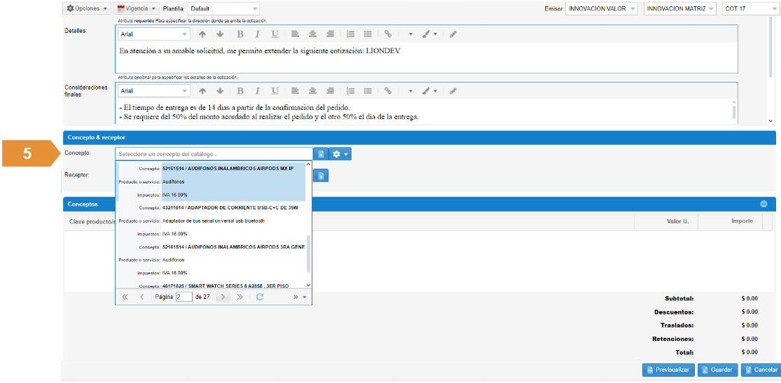Toggle bold in the Detalles editor
Screen dimensions: 781x383
point(240,34)
